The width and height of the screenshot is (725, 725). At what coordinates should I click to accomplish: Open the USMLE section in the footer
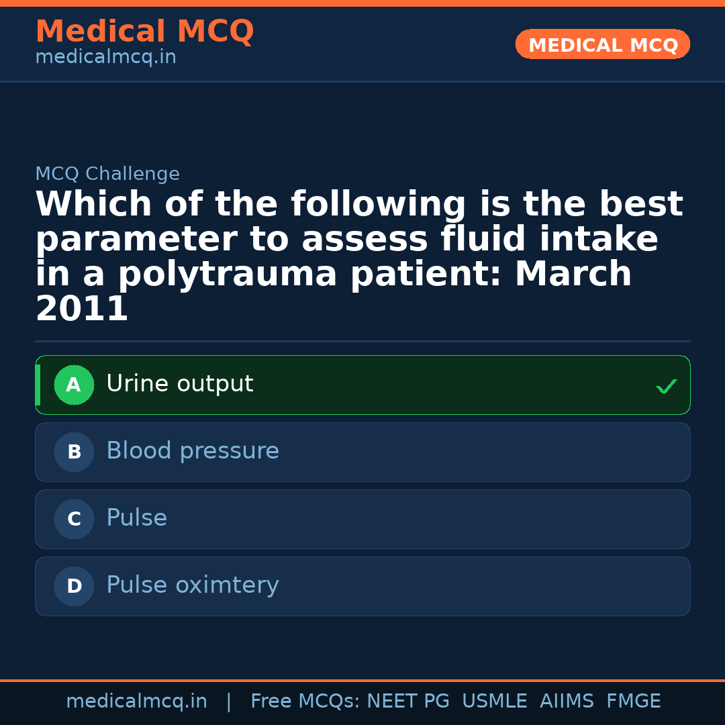(495, 701)
